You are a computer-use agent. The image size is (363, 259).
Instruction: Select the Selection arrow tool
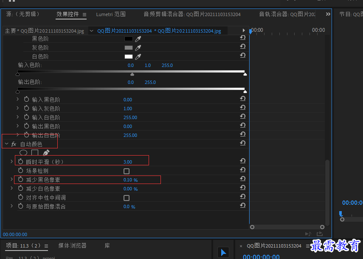click(223, 252)
